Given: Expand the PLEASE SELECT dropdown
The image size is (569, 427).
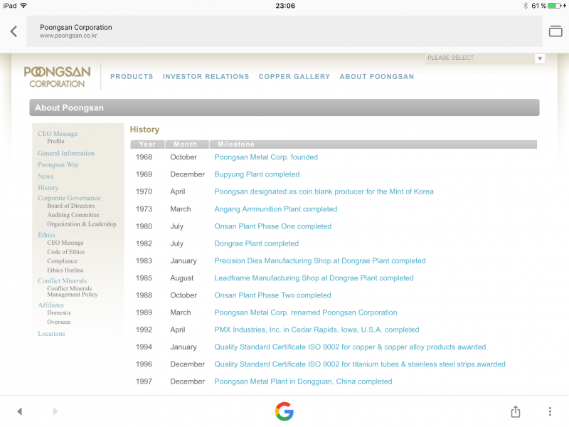Looking at the screenshot, I should coord(485,58).
